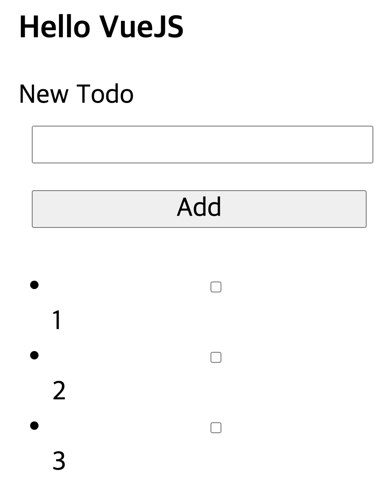
Task: Click the bullet next to todo 3
Action: 33,426
